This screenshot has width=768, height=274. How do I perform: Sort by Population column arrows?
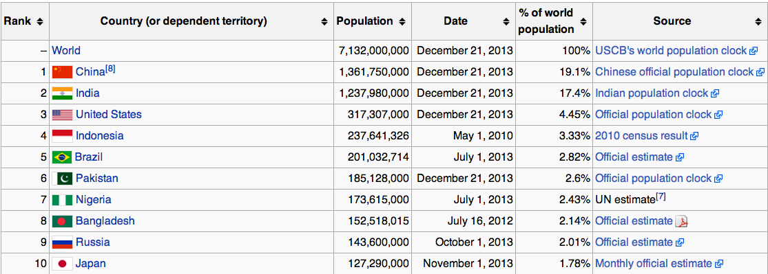[402, 21]
